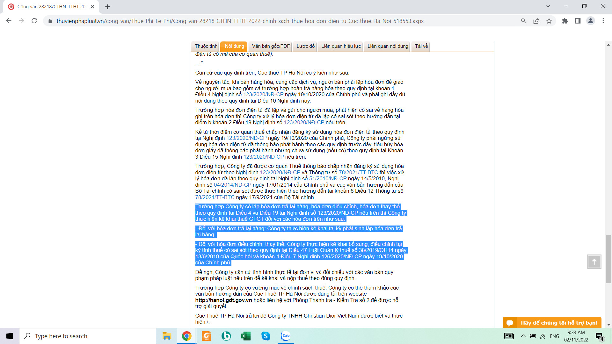Click the taskbar 'Type here to search' box

tap(88, 336)
